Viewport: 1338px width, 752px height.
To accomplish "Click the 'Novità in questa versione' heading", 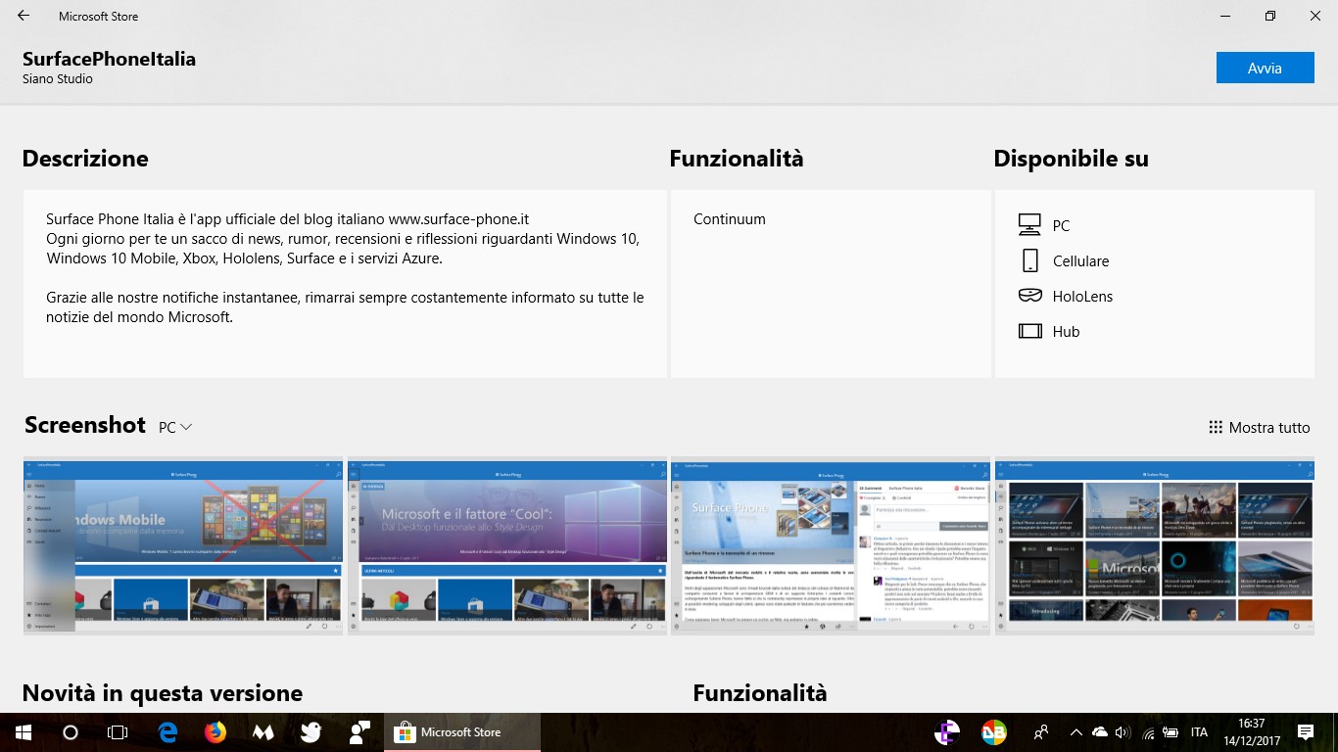I will 163,693.
